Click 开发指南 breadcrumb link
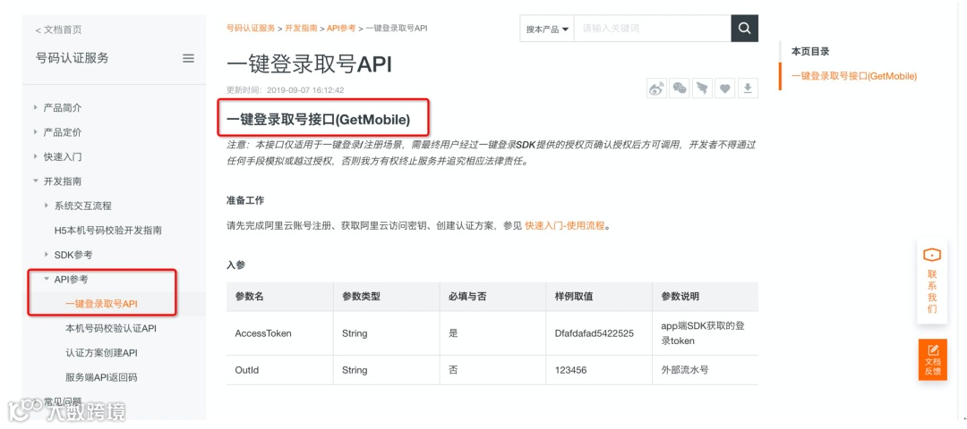Viewport: 967px width, 429px height. tap(301, 29)
